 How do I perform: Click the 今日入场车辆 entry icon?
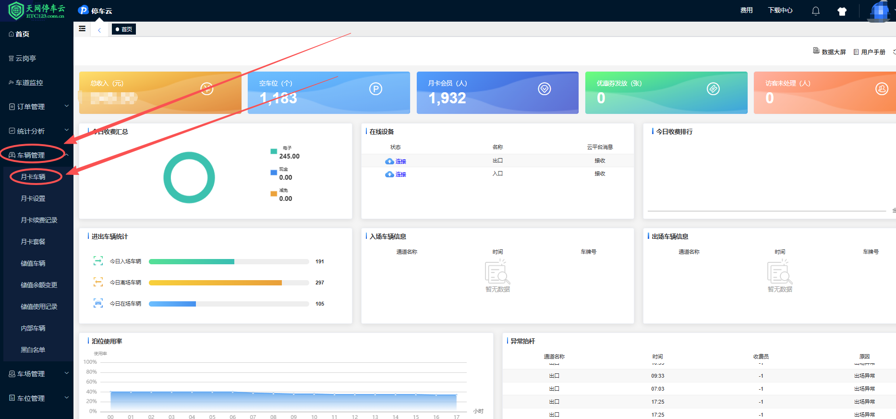click(x=98, y=261)
